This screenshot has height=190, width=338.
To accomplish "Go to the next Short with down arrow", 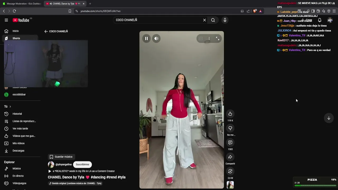I will pyautogui.click(x=329, y=118).
